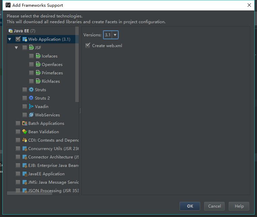The image size is (257, 217).
Task: Check the Icefaces checkbox
Action: [x=31, y=56]
